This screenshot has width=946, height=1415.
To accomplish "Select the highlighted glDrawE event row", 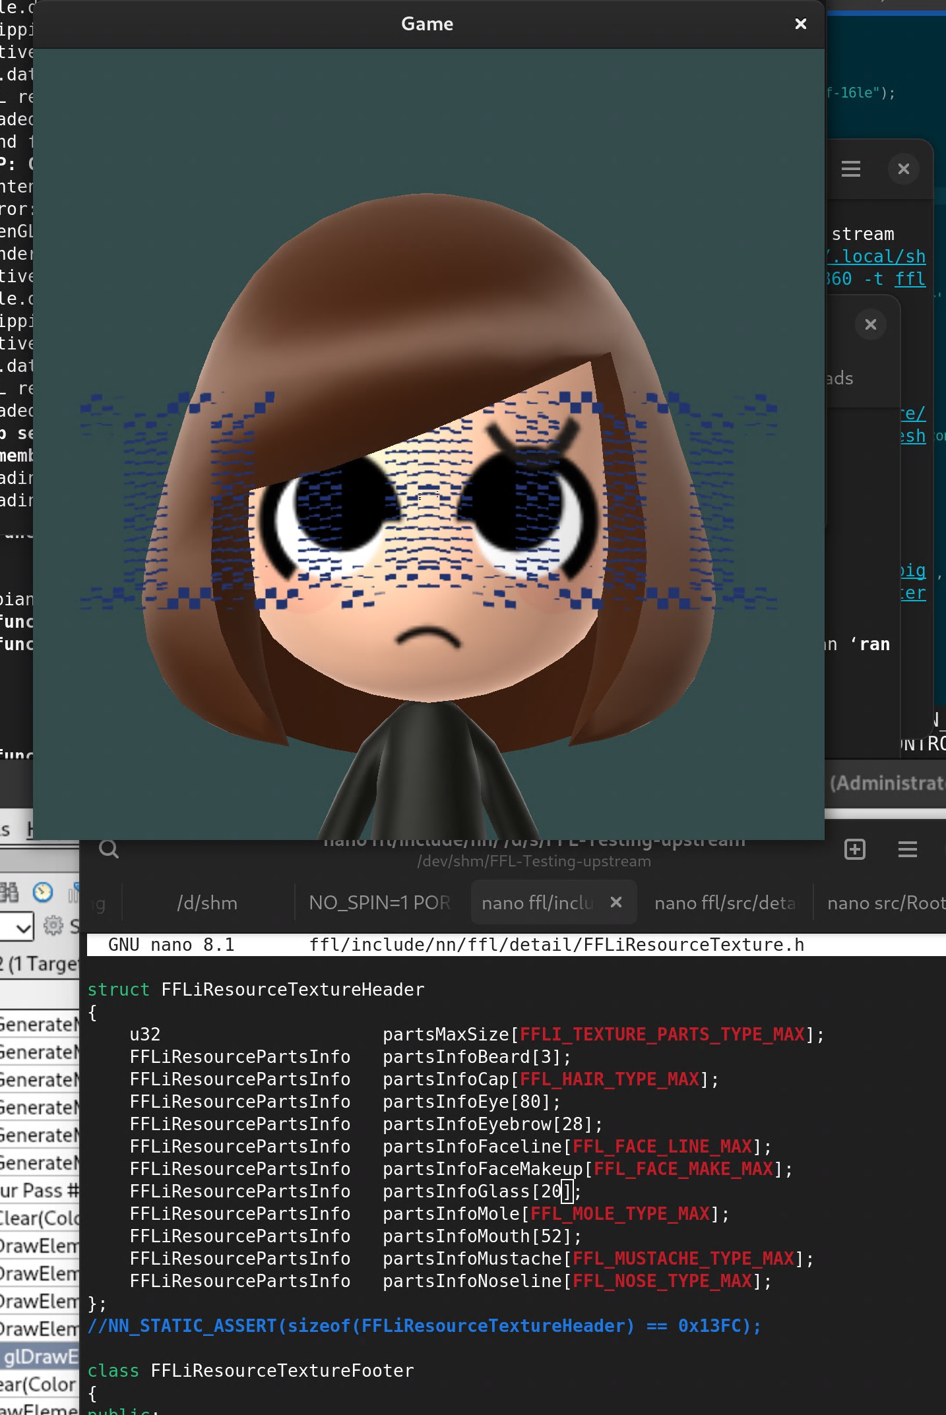I will tap(40, 1356).
